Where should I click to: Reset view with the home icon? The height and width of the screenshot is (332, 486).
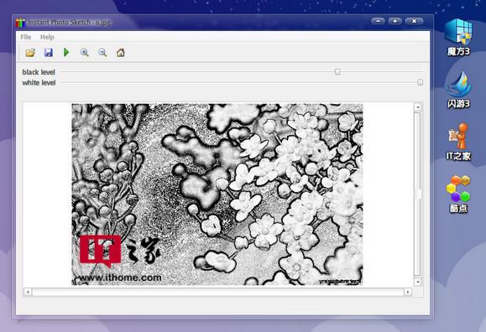coord(121,52)
